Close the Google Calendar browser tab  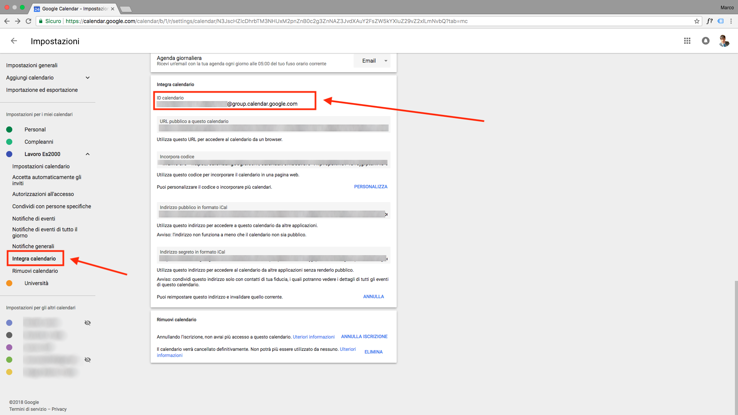[x=113, y=9]
